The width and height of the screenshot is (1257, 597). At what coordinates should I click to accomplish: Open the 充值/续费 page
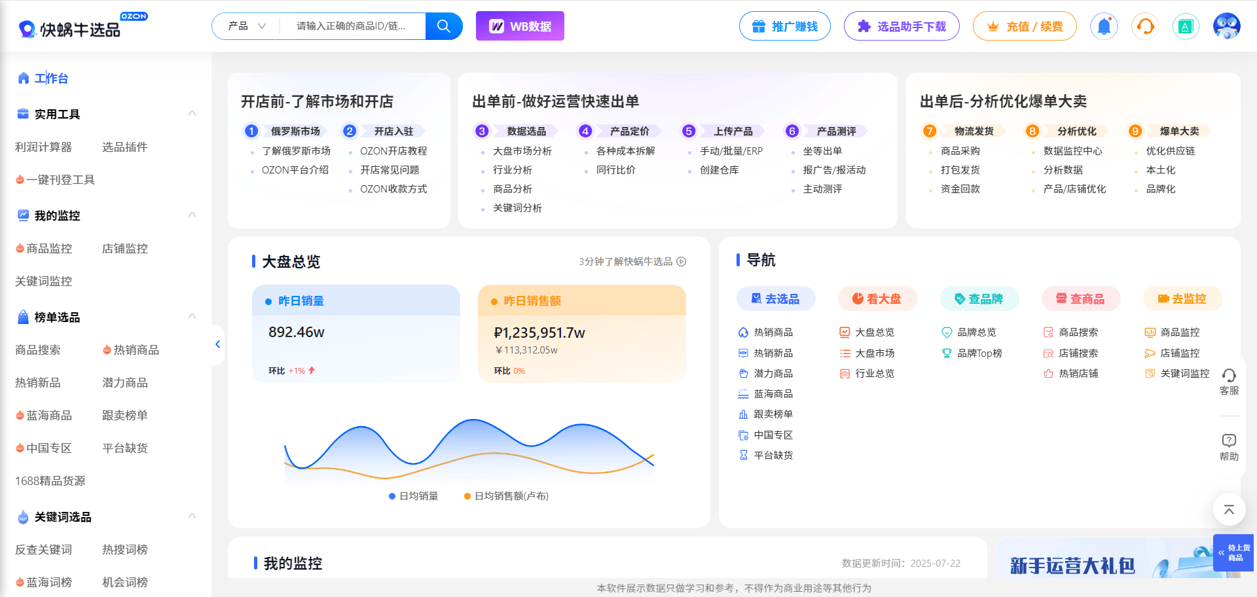point(1025,26)
